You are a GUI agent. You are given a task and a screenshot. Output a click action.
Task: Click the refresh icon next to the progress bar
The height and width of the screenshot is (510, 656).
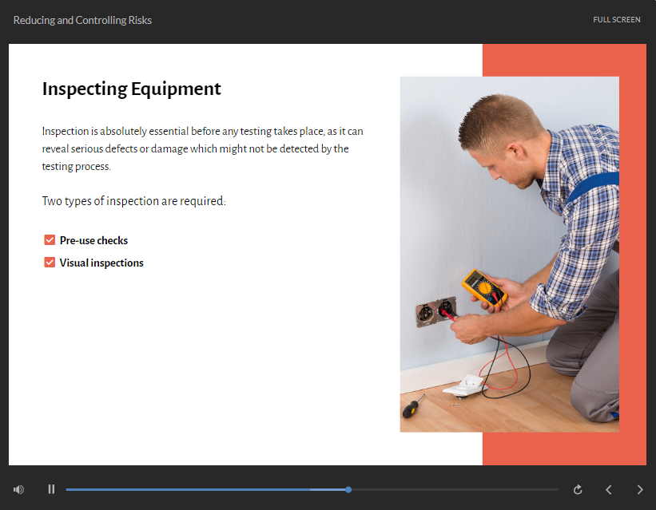[x=578, y=489]
